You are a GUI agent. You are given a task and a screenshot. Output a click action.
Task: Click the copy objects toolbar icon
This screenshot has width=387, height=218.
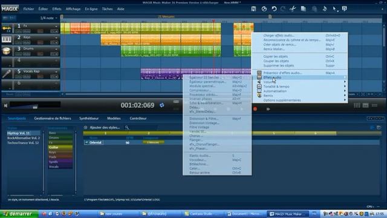point(304,9)
